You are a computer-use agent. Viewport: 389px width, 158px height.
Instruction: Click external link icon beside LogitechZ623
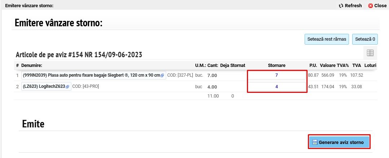click(x=67, y=87)
